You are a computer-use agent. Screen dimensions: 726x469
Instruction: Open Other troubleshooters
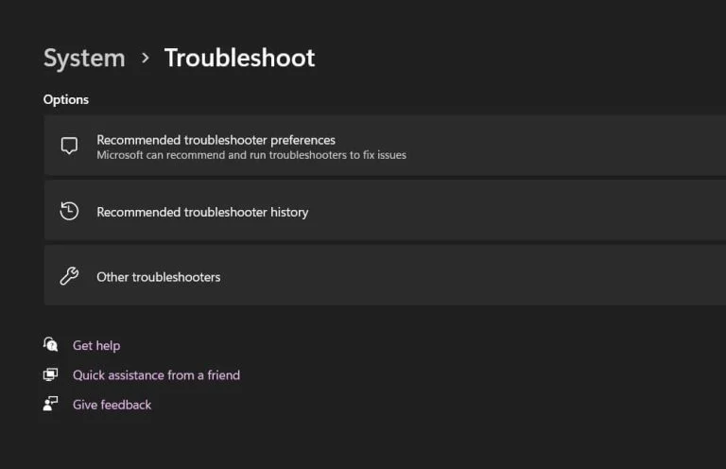pyautogui.click(x=158, y=277)
